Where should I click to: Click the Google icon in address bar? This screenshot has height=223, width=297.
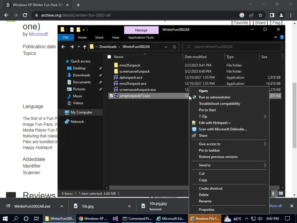242,15
